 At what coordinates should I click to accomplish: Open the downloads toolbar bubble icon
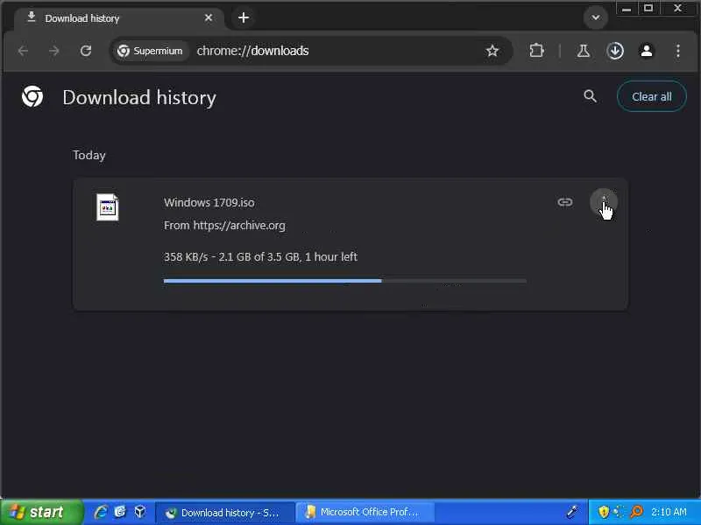[x=615, y=51]
